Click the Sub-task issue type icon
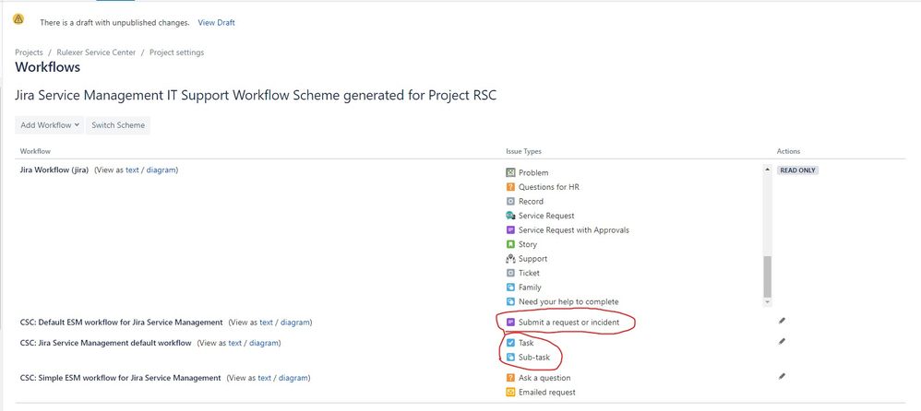The width and height of the screenshot is (921, 411). [x=510, y=357]
